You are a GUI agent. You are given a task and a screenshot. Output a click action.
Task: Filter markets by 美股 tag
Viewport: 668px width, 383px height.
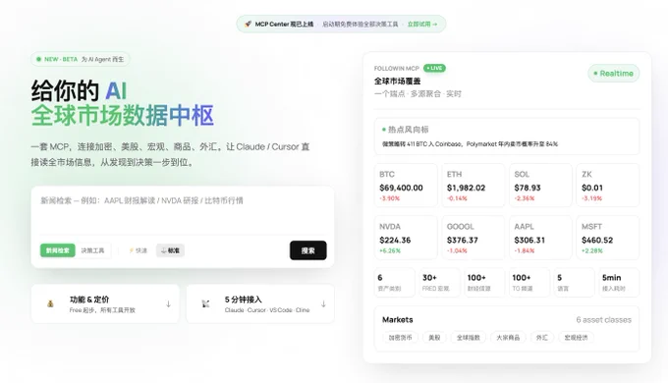434,338
